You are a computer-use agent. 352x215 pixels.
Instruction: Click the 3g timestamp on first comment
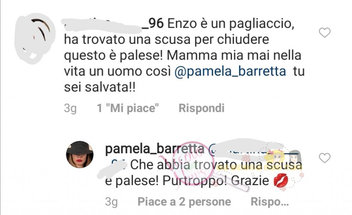pos(70,109)
